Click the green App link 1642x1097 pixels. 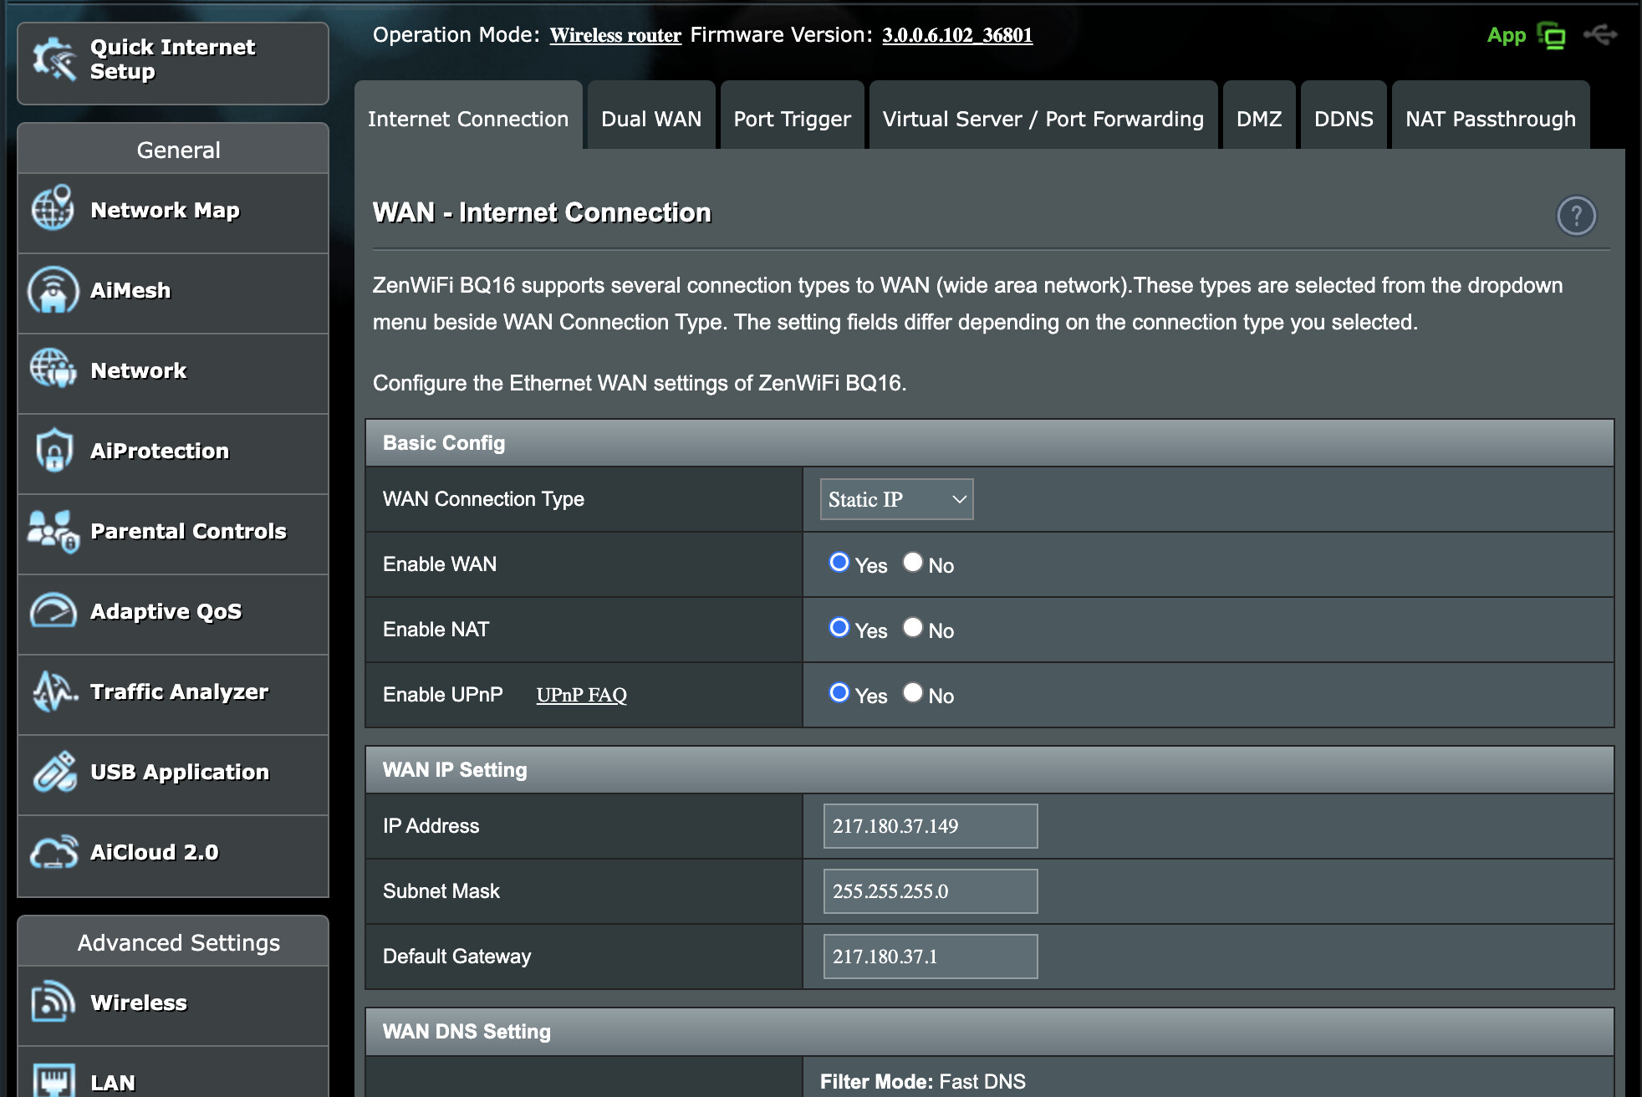tap(1507, 35)
